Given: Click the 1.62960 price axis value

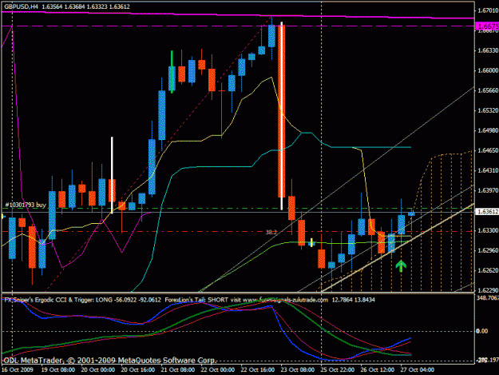Looking at the screenshot, I should click(488, 250).
